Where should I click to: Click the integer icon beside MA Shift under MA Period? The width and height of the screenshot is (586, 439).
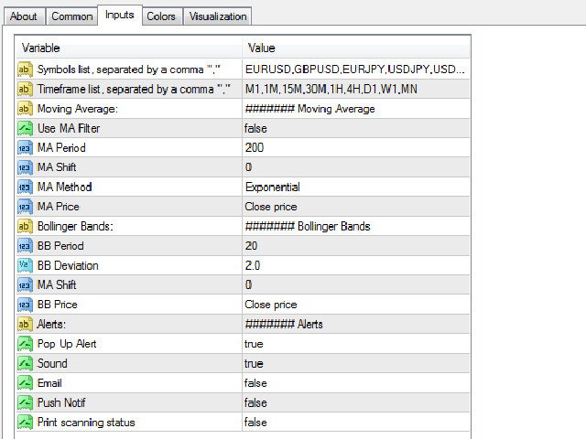[x=25, y=167]
